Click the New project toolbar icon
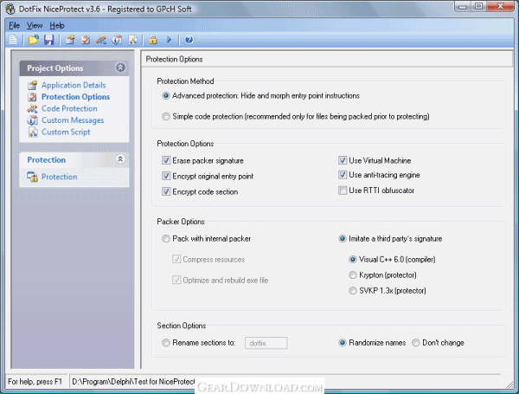 pyautogui.click(x=13, y=40)
